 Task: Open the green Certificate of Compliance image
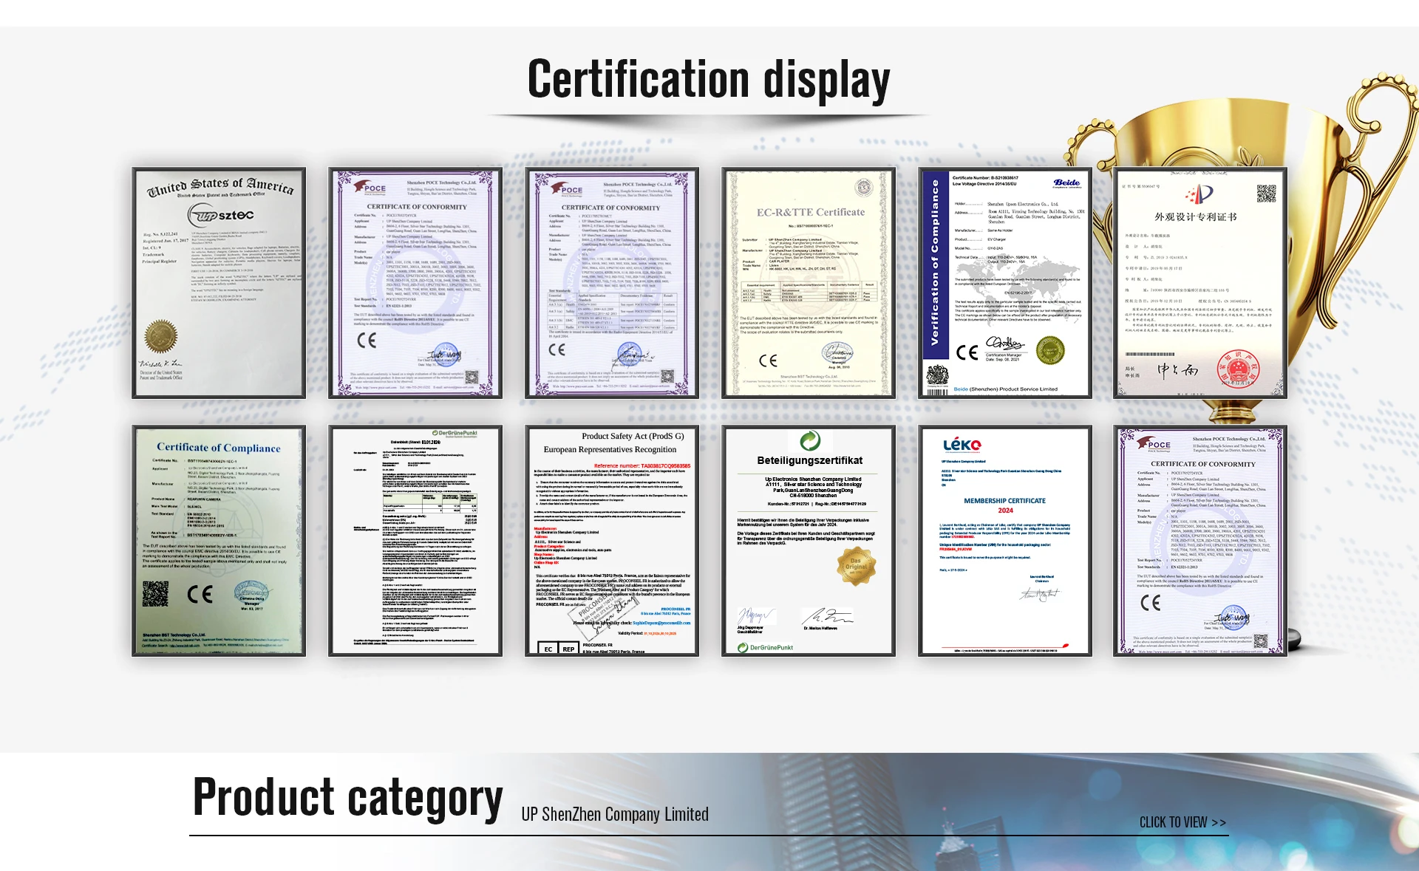pos(219,541)
